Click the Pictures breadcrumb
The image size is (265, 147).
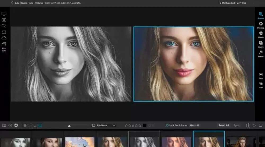pos(39,3)
